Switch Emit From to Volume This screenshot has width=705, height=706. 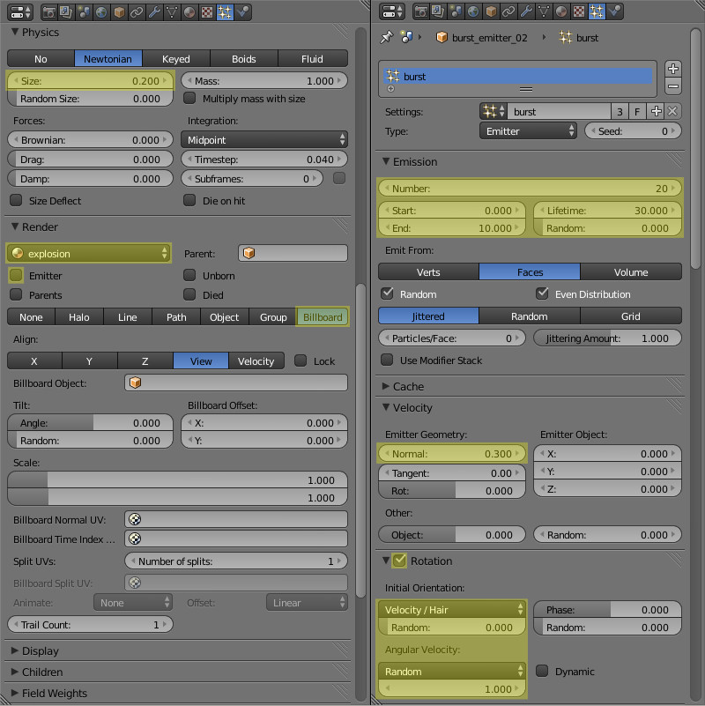630,272
